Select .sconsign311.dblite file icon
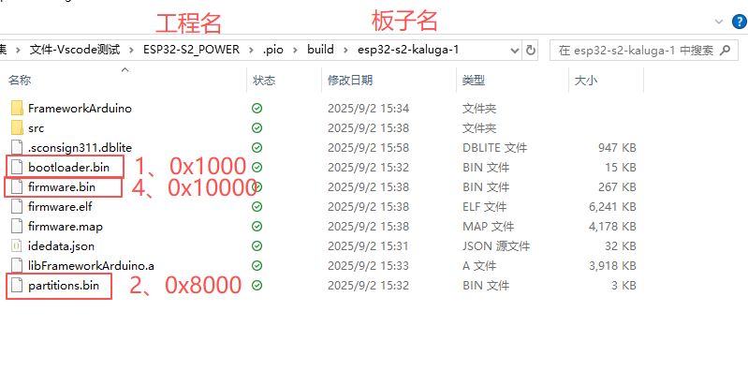Image resolution: width=748 pixels, height=371 pixels. [x=17, y=147]
